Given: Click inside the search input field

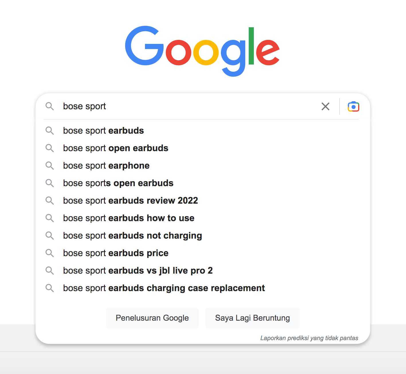Looking at the screenshot, I should (172, 106).
